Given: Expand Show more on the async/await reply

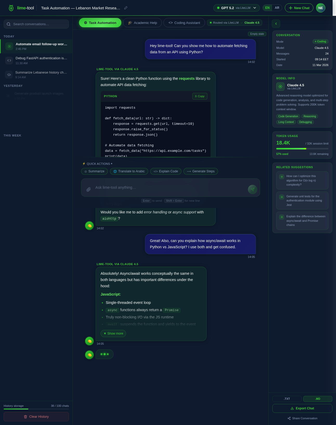Looking at the screenshot, I should pyautogui.click(x=113, y=333).
